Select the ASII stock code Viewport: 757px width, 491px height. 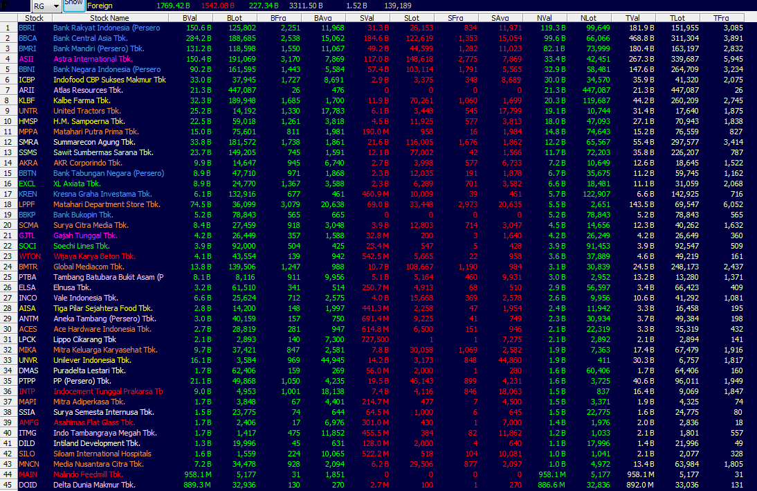pos(26,59)
